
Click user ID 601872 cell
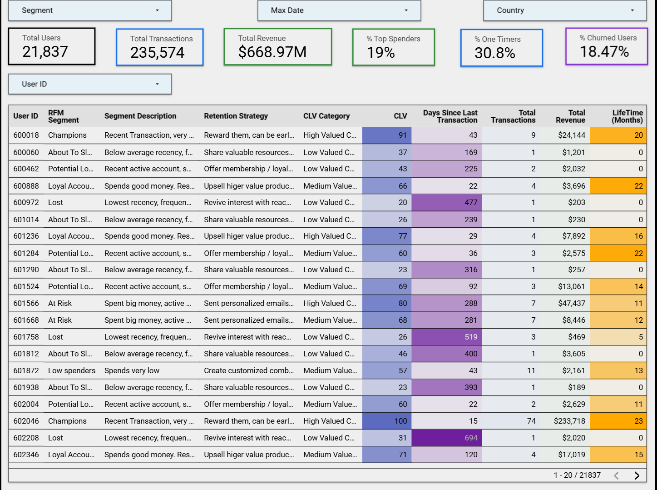click(x=26, y=370)
